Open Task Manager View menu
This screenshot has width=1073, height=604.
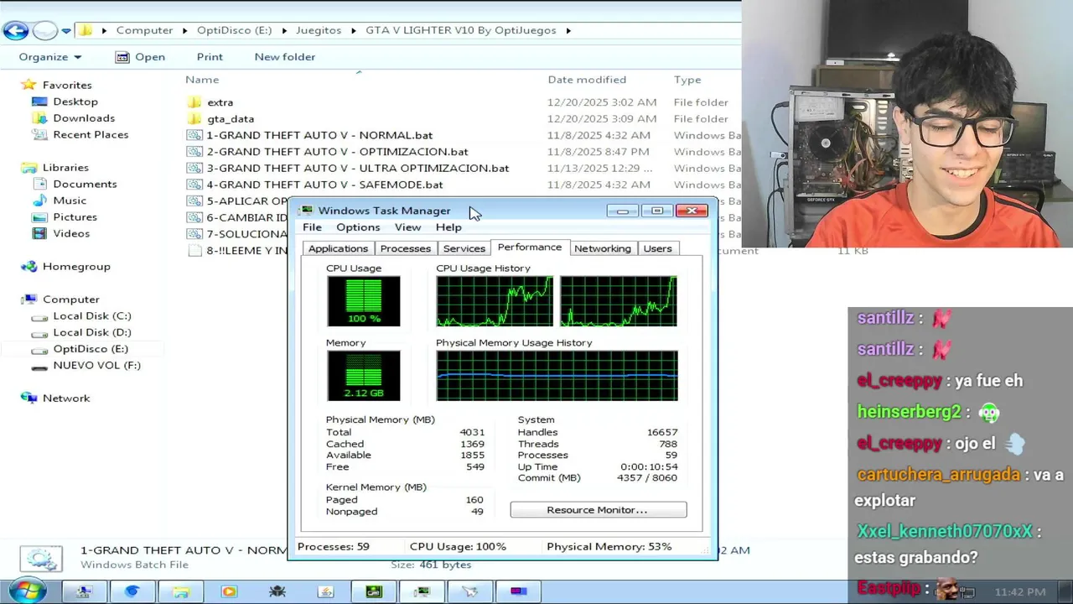pyautogui.click(x=407, y=227)
